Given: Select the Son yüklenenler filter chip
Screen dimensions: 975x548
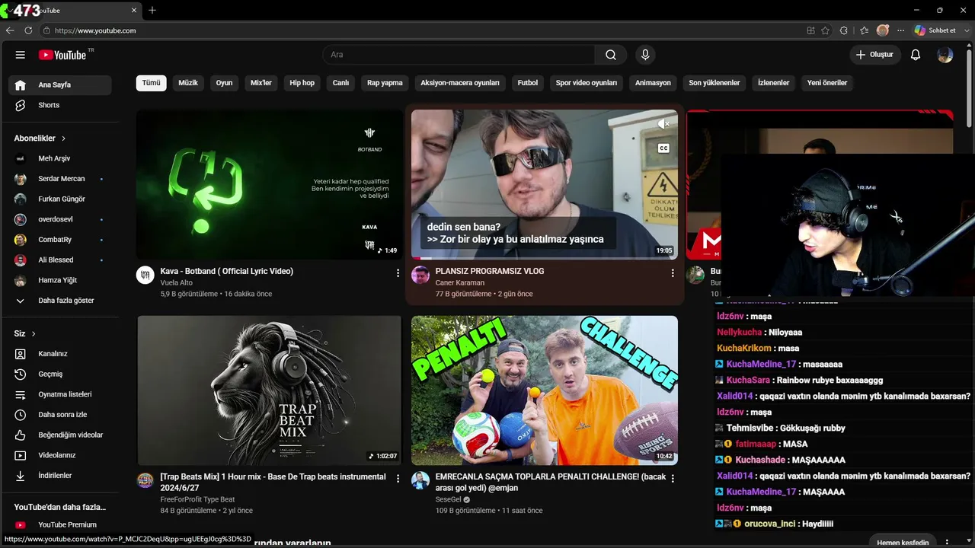Looking at the screenshot, I should point(714,83).
